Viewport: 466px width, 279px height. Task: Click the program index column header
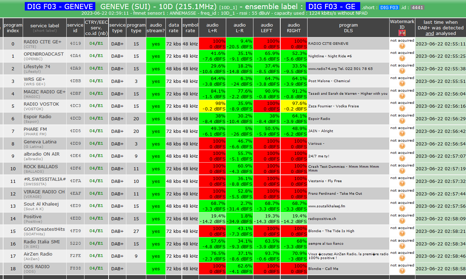click(x=13, y=28)
